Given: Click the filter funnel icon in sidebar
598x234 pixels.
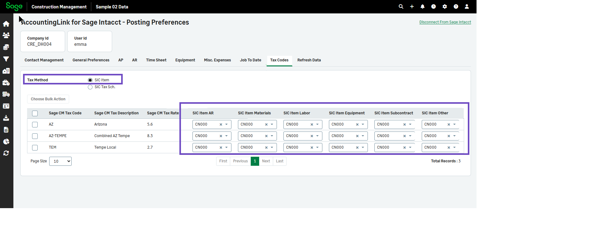Looking at the screenshot, I should point(6,59).
